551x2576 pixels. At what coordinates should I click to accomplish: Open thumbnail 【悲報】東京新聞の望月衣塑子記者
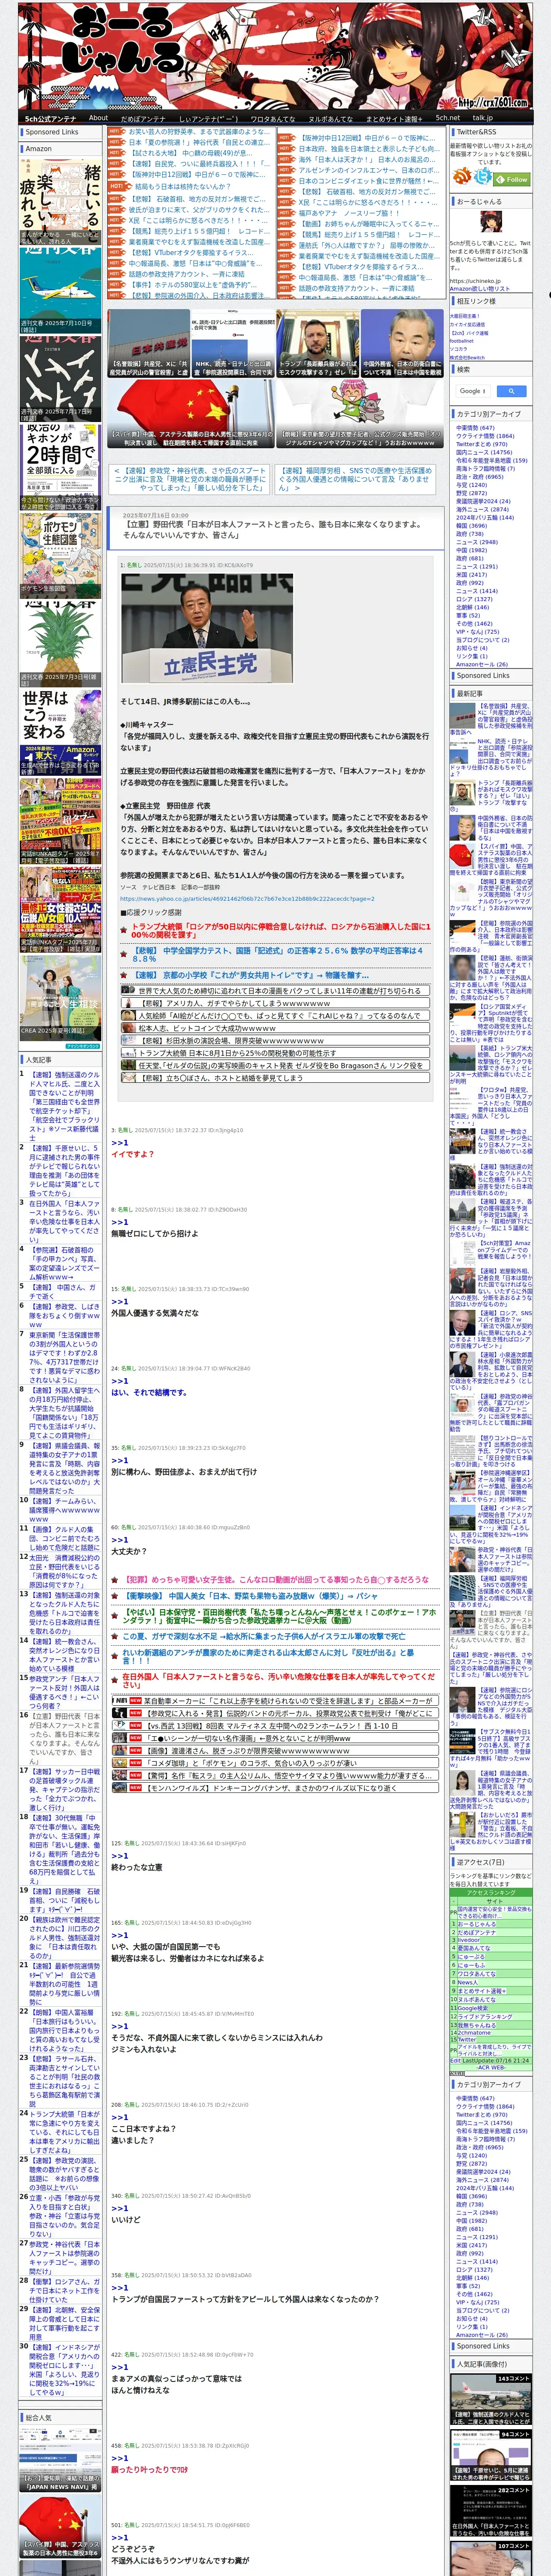tap(359, 413)
